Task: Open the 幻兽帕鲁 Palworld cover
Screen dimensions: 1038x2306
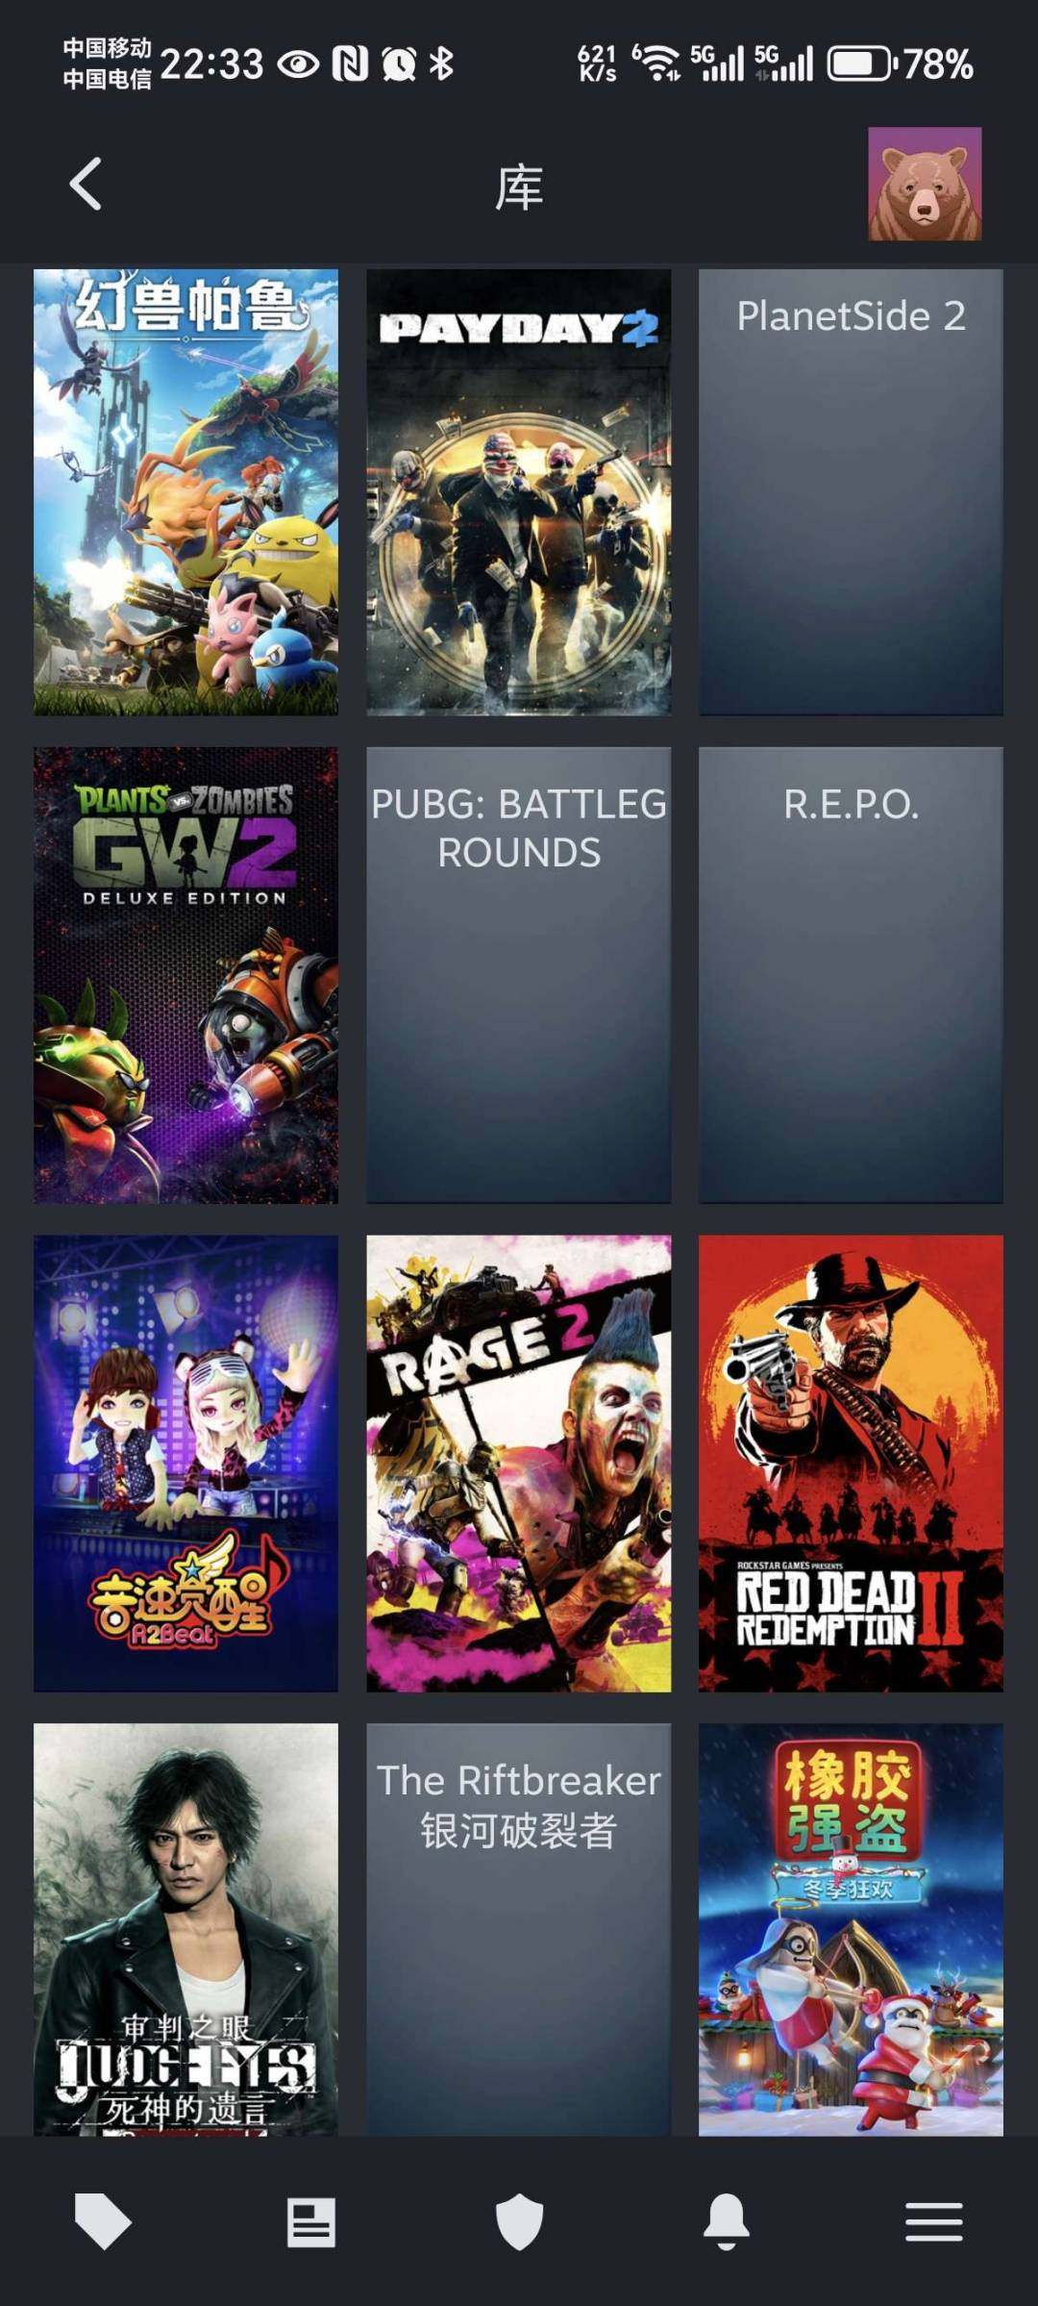Action: (x=185, y=491)
